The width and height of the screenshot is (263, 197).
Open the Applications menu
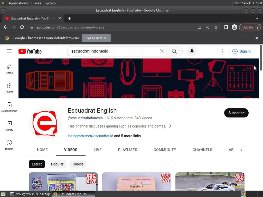pyautogui.click(x=18, y=3)
